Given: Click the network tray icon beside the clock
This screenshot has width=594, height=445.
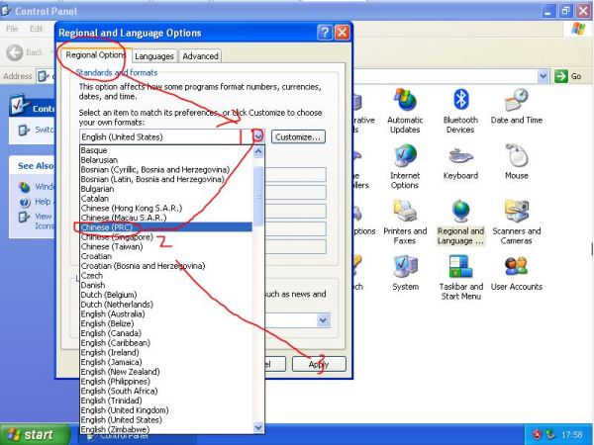Looking at the screenshot, I should (x=549, y=434).
